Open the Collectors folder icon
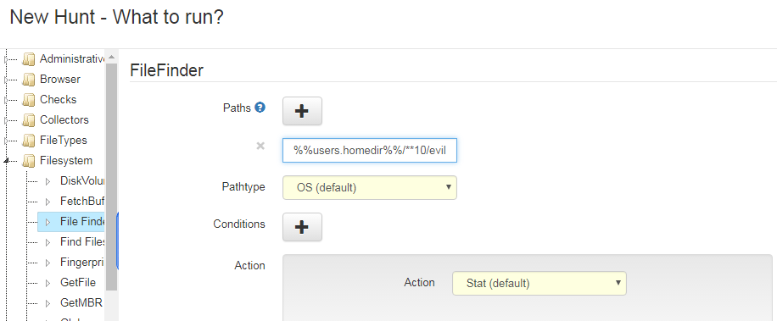 (x=29, y=119)
